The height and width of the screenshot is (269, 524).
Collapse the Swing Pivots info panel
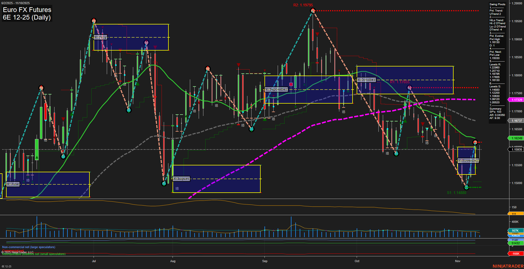[497, 4]
